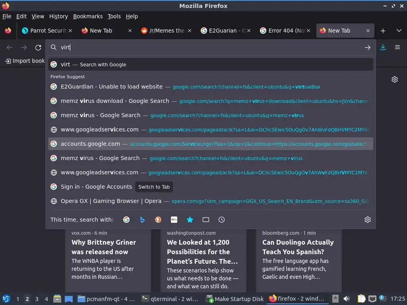
Task: Go forward using the forward arrow
Action: pyautogui.click(x=24, y=48)
